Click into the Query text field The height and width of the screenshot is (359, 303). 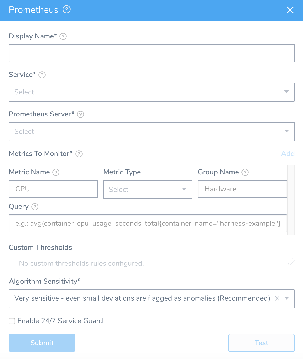click(x=148, y=223)
